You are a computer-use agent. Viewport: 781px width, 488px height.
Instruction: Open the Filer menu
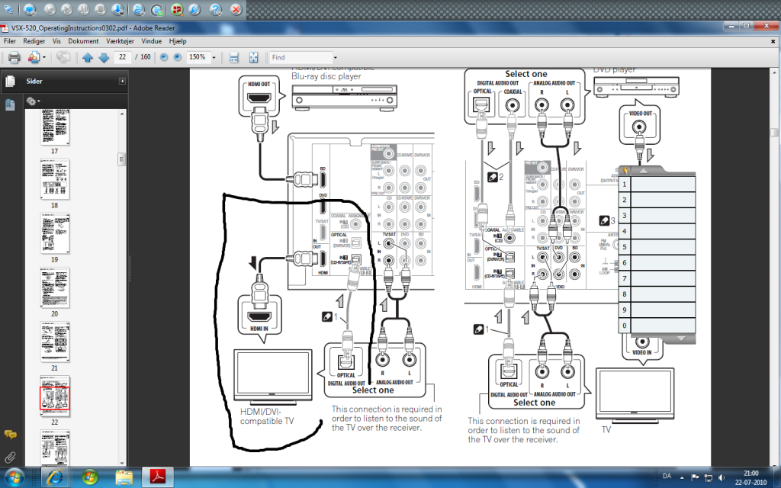coord(10,41)
